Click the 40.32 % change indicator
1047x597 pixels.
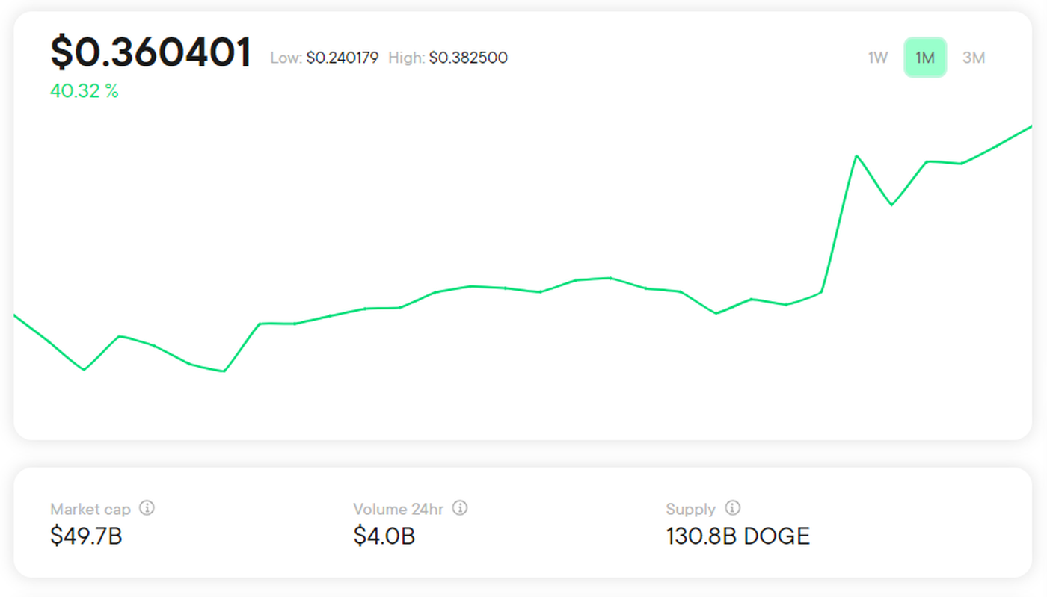coord(85,91)
